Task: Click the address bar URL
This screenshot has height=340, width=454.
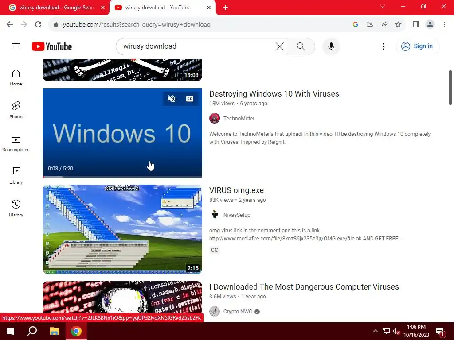Action: (137, 25)
